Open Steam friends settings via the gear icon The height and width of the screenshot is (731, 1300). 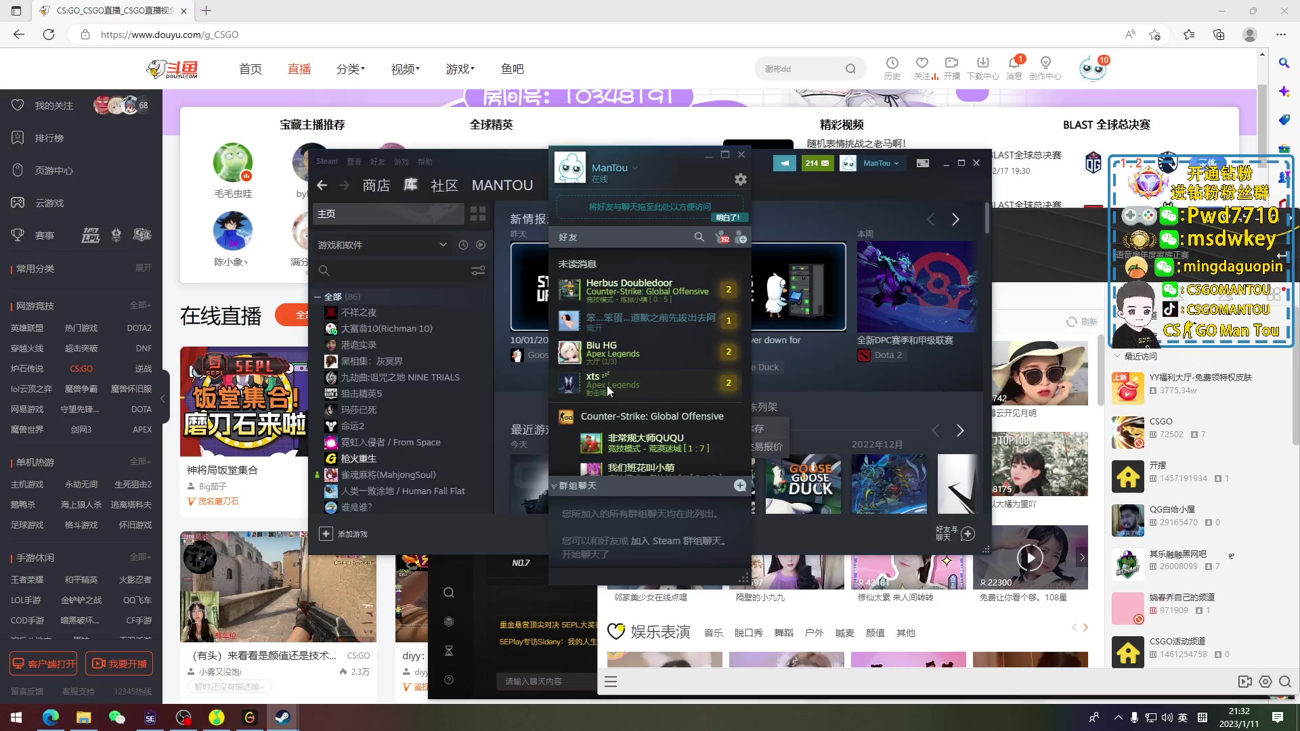pos(740,179)
